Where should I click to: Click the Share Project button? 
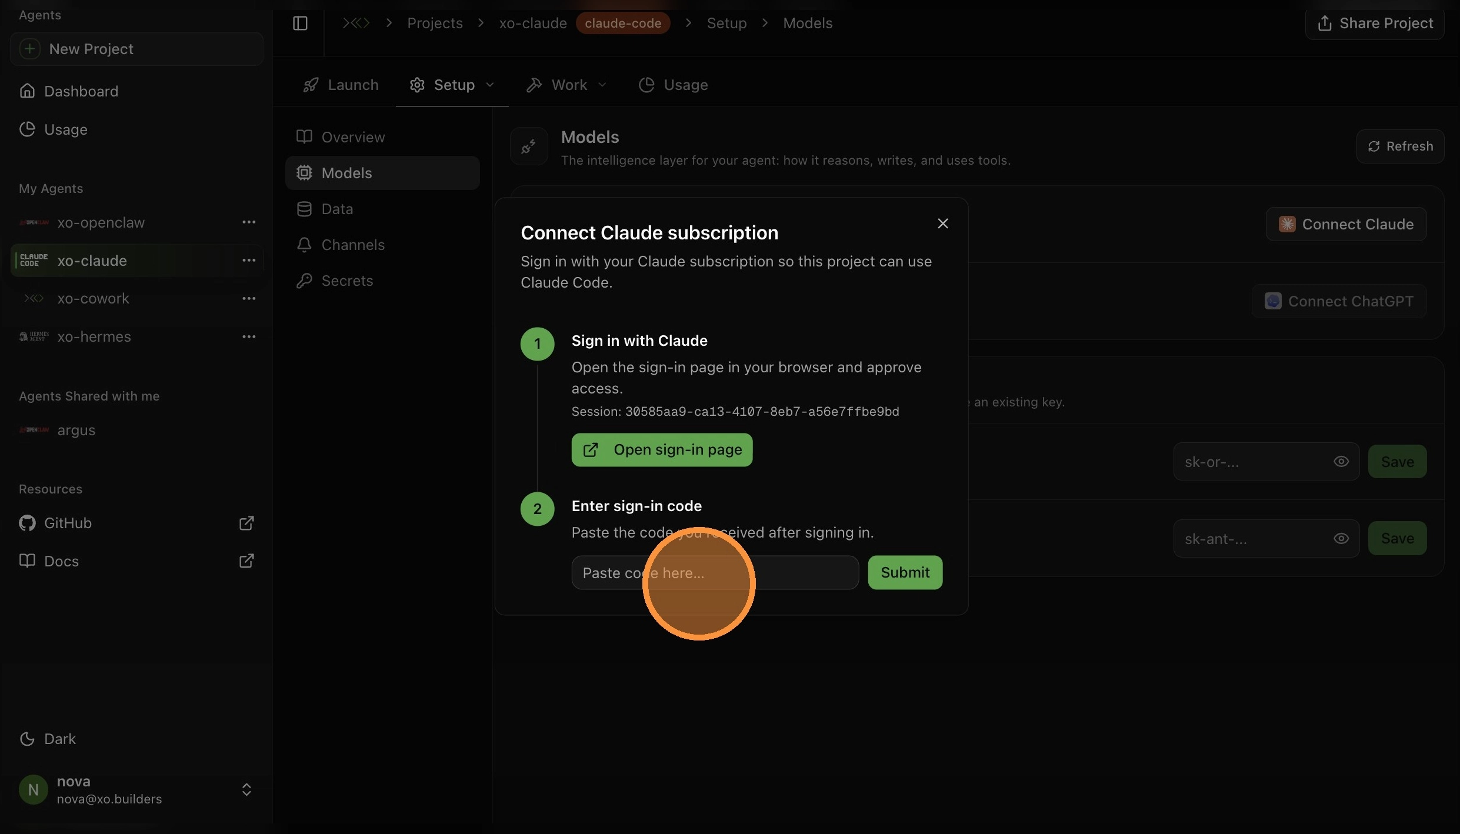[1375, 23]
